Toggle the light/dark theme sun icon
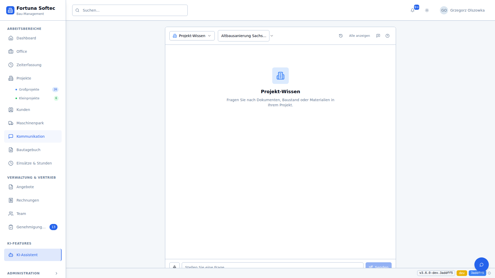The width and height of the screenshot is (495, 278). coord(427,10)
